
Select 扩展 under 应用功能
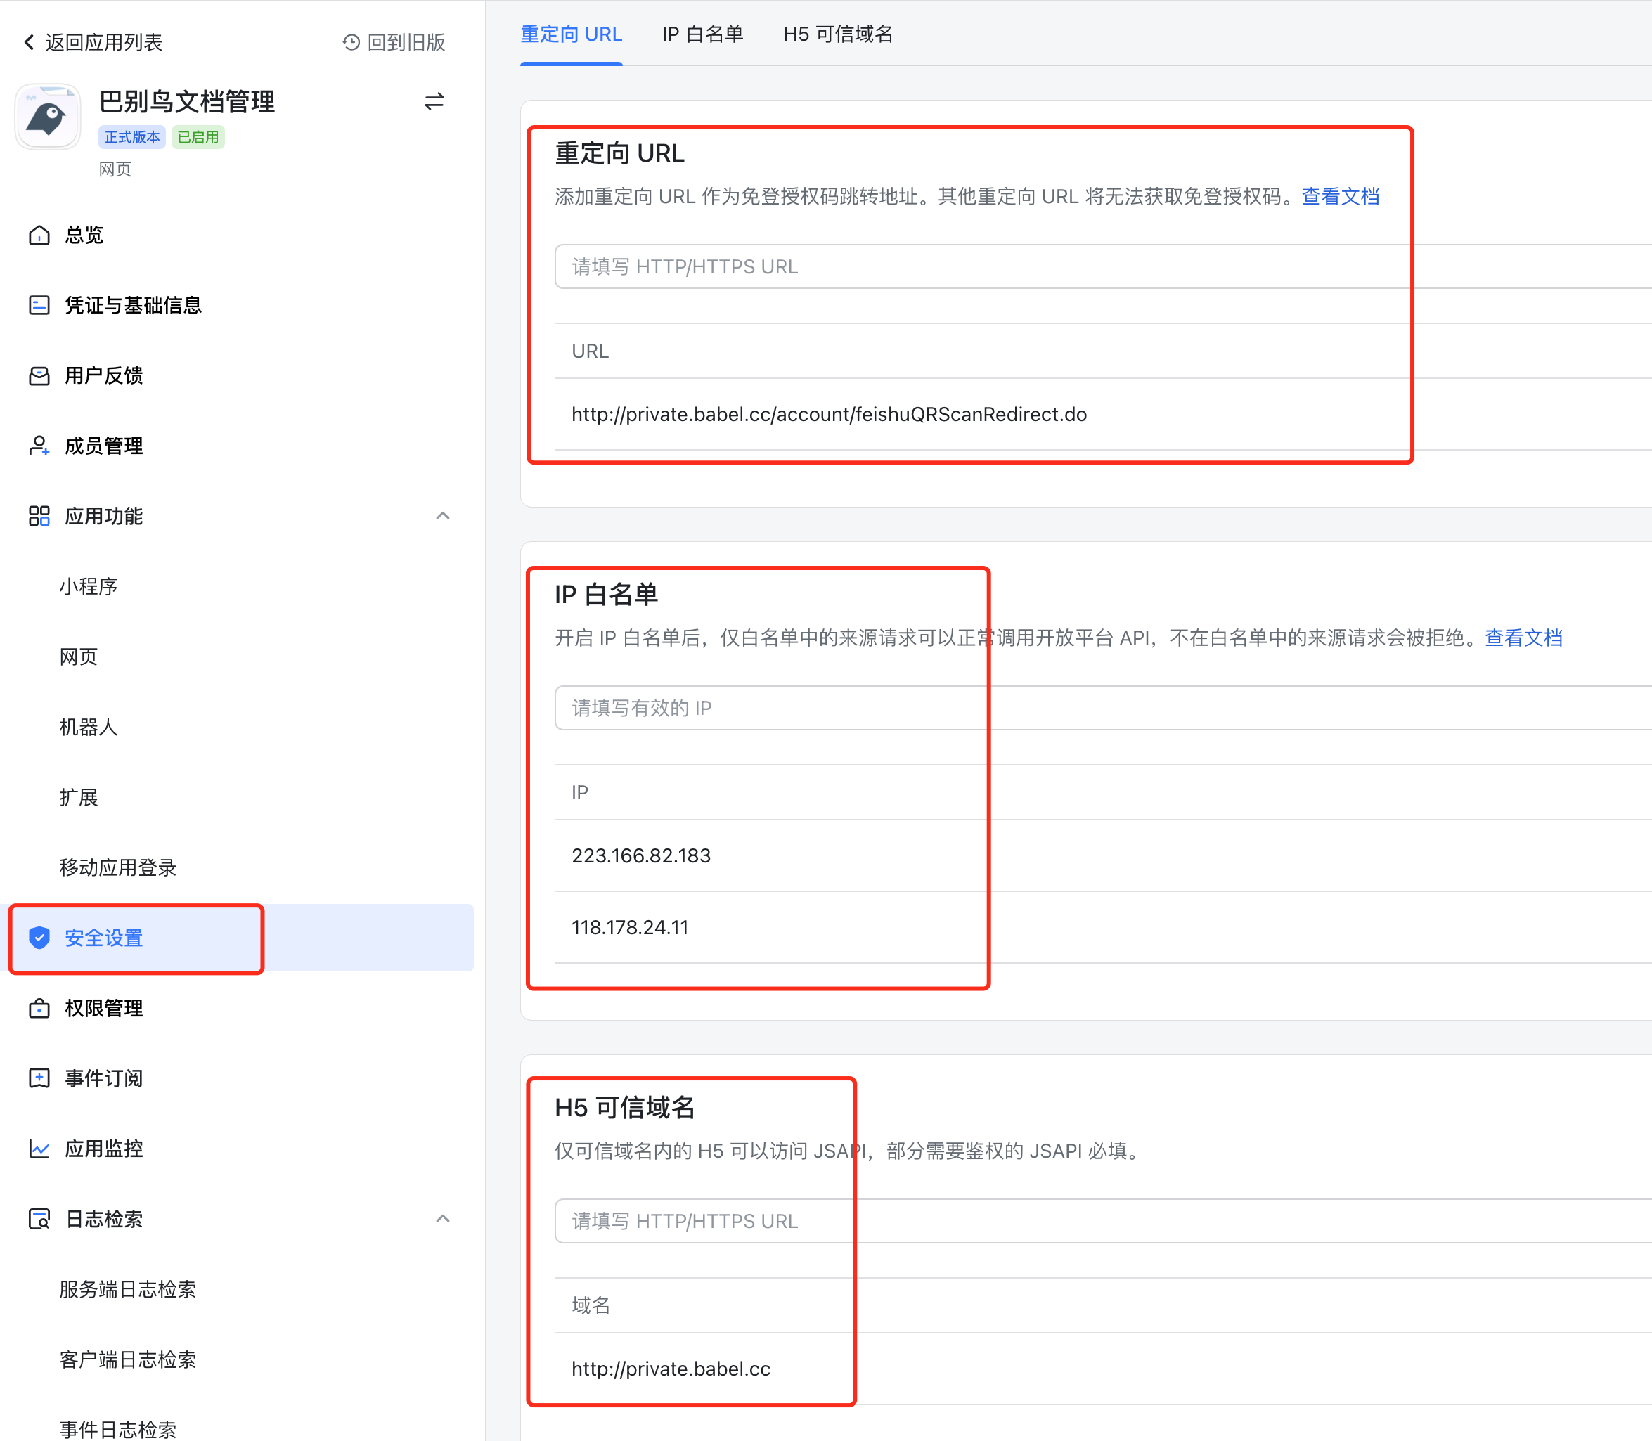[79, 797]
